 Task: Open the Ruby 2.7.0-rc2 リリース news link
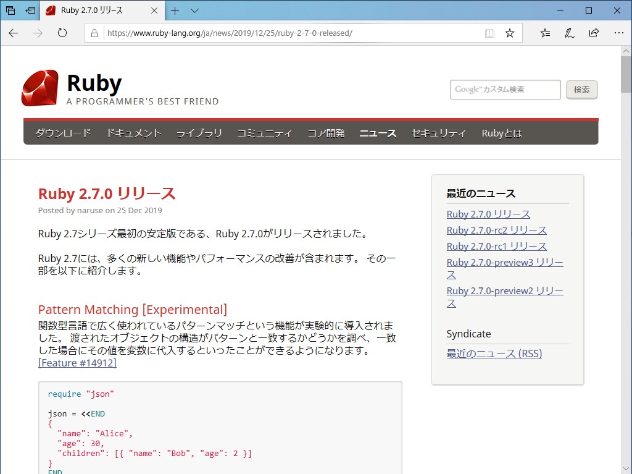(x=497, y=230)
